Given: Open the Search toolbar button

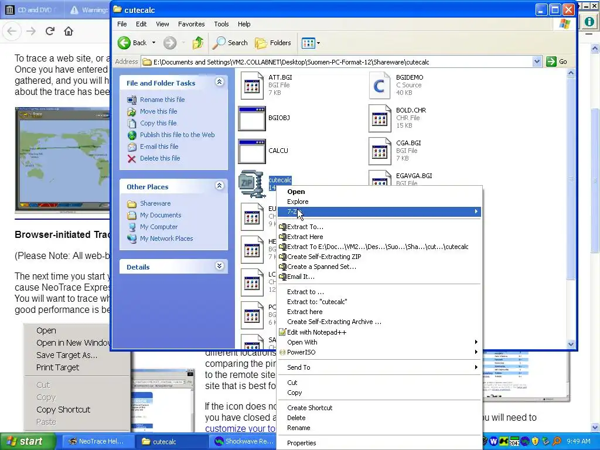Looking at the screenshot, I should (x=230, y=43).
